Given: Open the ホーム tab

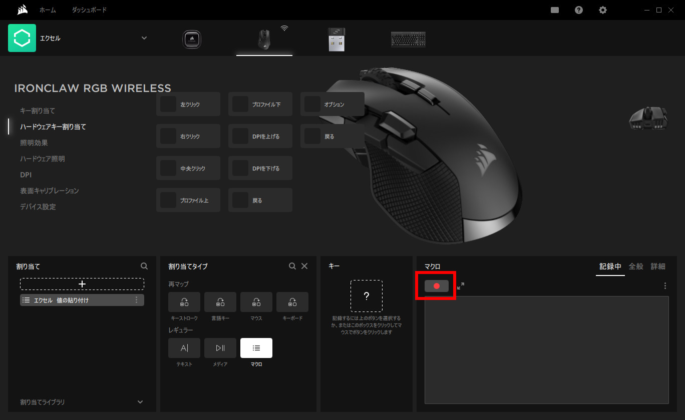Looking at the screenshot, I should tap(48, 10).
